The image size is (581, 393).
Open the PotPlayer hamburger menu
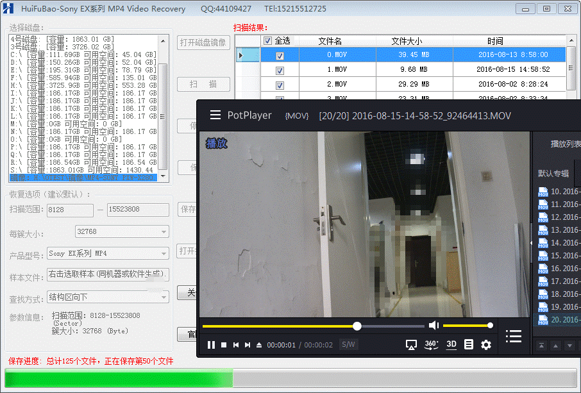tap(215, 115)
